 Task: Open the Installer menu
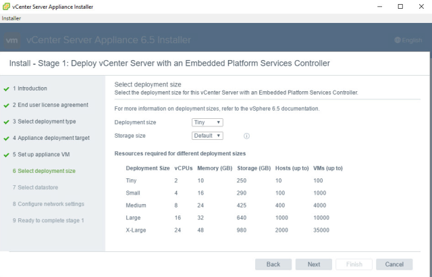11,18
